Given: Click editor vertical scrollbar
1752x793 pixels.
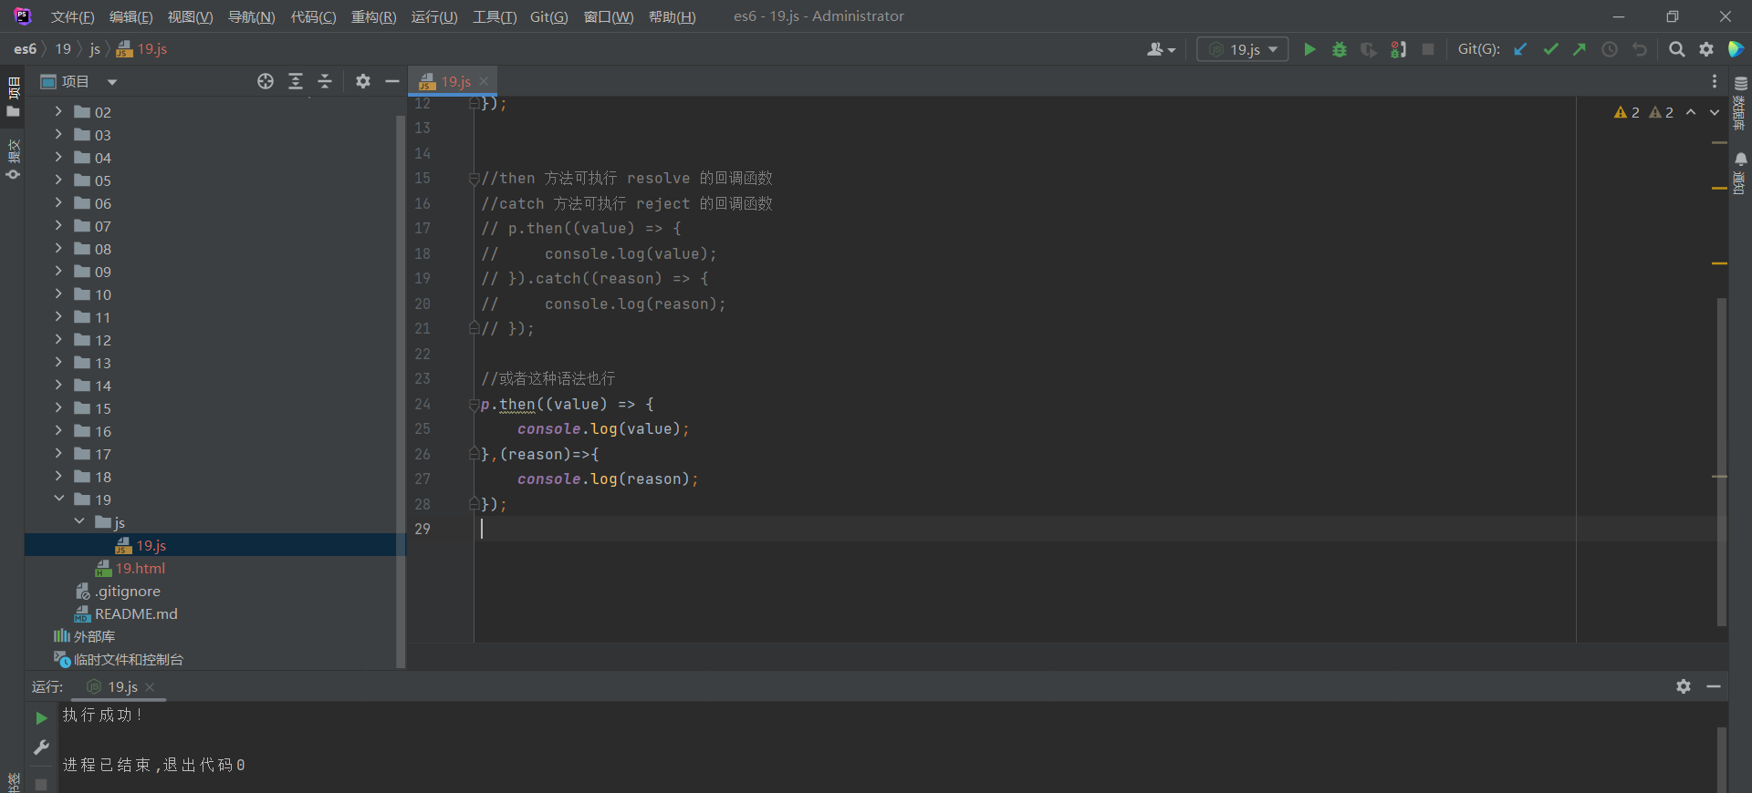Looking at the screenshot, I should coord(1721,461).
